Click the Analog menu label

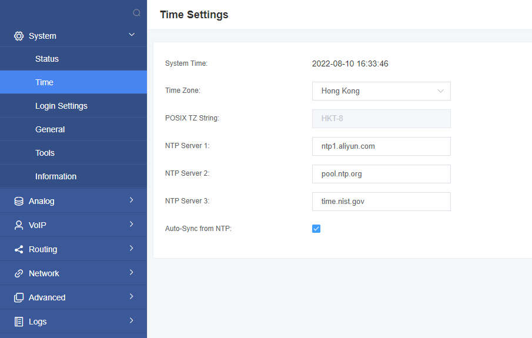click(41, 201)
